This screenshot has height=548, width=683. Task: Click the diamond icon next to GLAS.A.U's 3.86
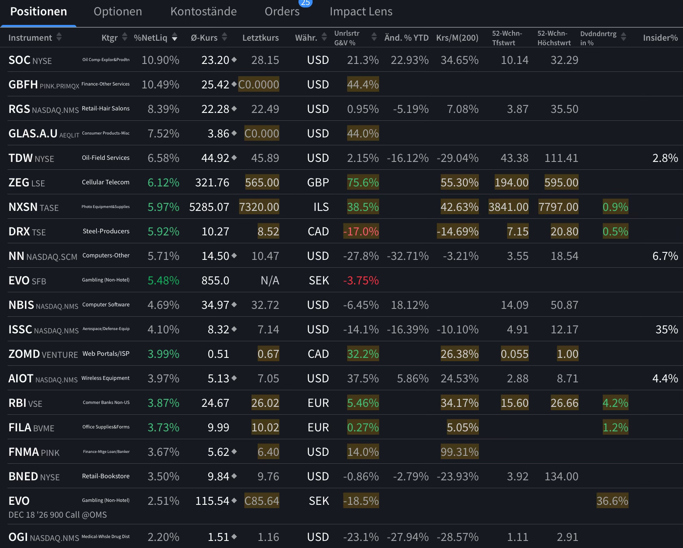[234, 133]
